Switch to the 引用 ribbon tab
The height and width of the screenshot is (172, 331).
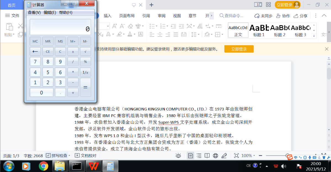(146, 16)
